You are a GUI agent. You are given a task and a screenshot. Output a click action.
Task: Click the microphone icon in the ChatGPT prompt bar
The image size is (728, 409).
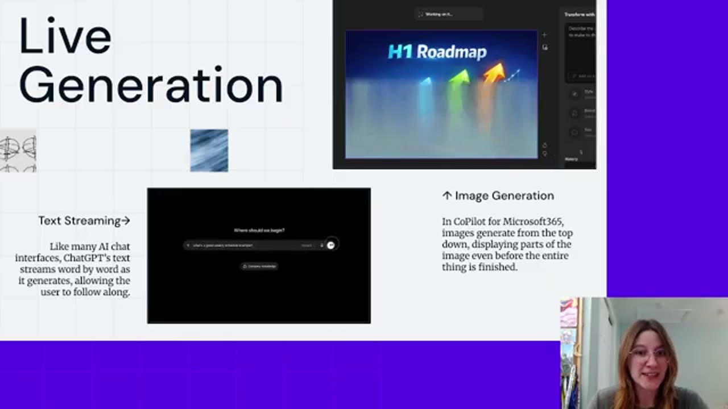pos(321,245)
